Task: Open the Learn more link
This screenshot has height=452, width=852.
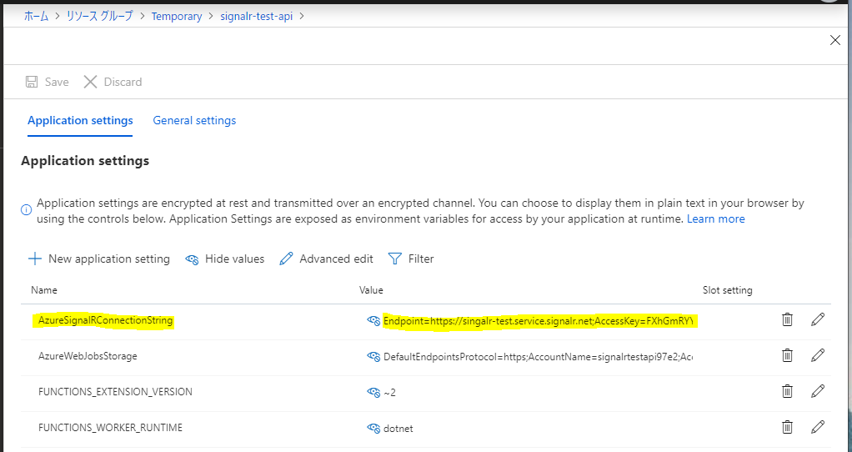Action: pos(715,218)
